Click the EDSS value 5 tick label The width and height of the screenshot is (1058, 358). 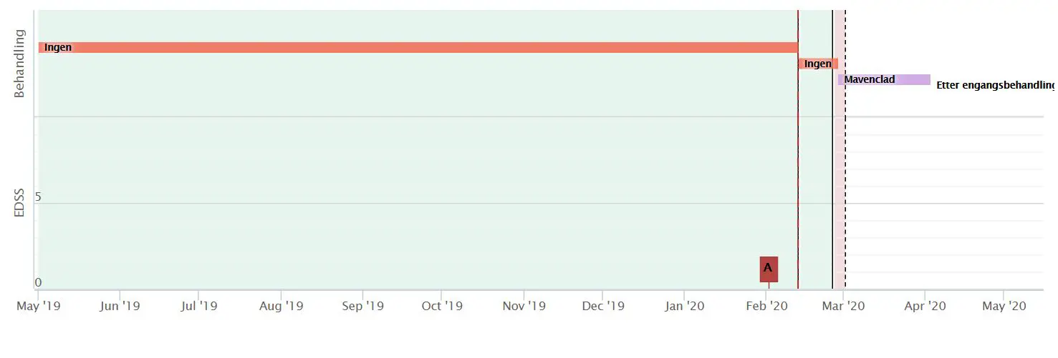coord(38,197)
